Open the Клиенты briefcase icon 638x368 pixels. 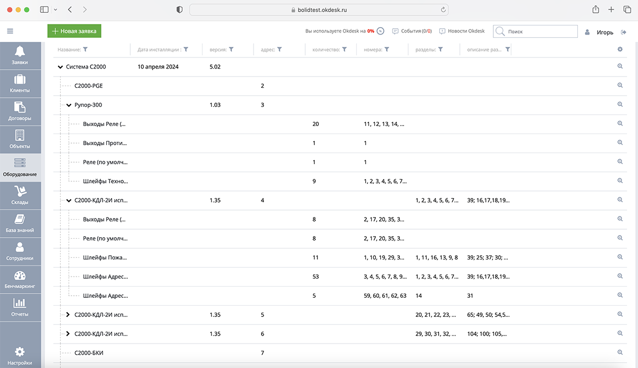[x=20, y=83]
